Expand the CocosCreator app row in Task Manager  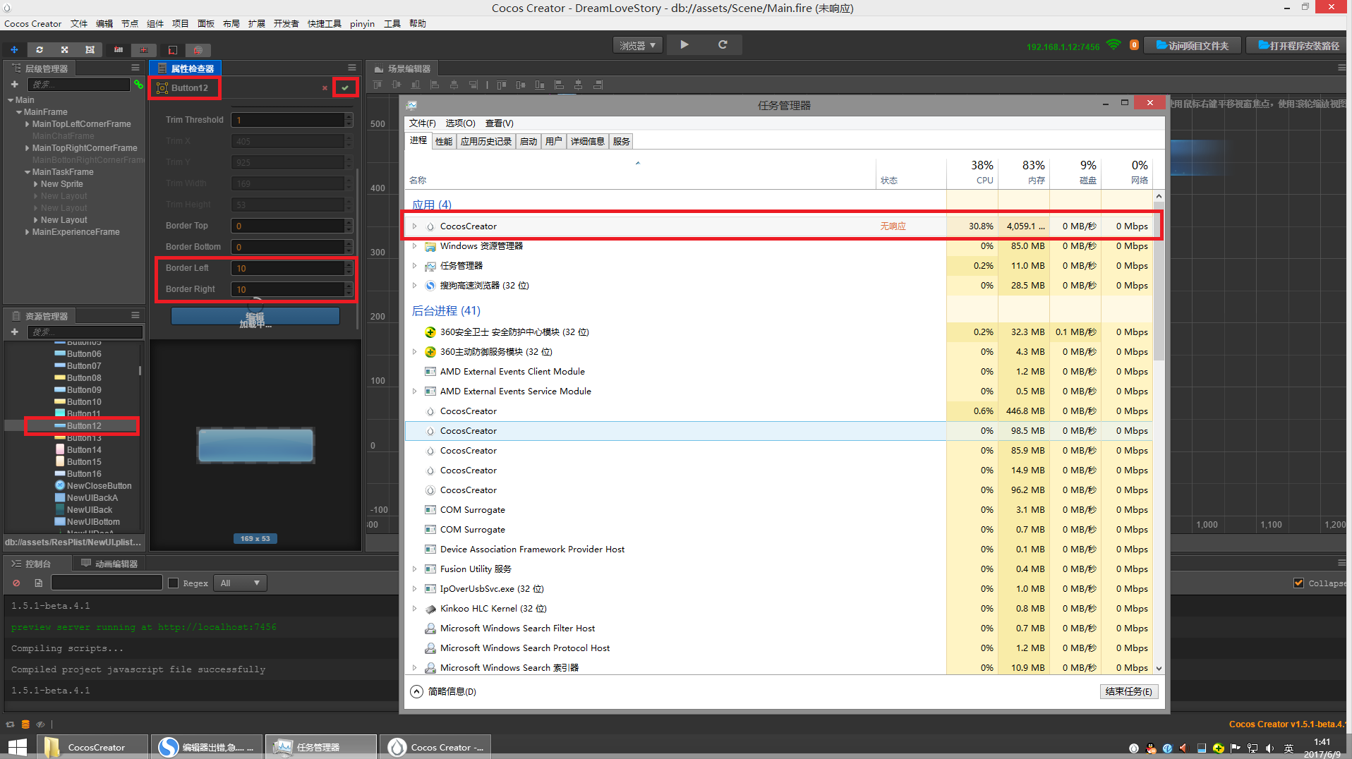(x=414, y=226)
